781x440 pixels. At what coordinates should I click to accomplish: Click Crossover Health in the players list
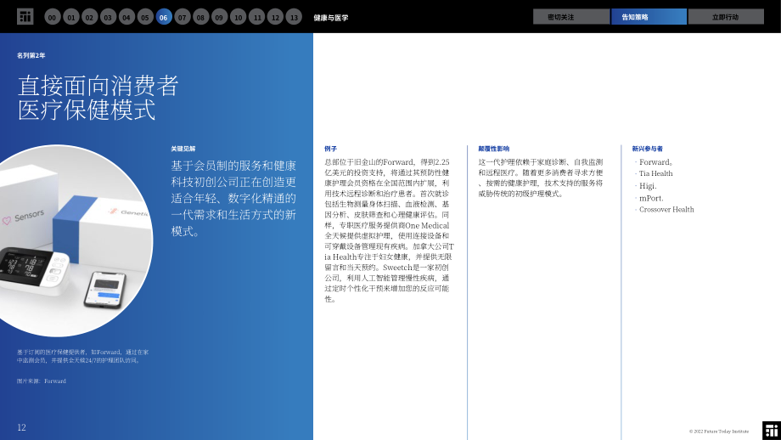pos(666,209)
